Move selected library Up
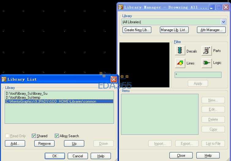Screen dimensions: 231x161 coord(74,143)
